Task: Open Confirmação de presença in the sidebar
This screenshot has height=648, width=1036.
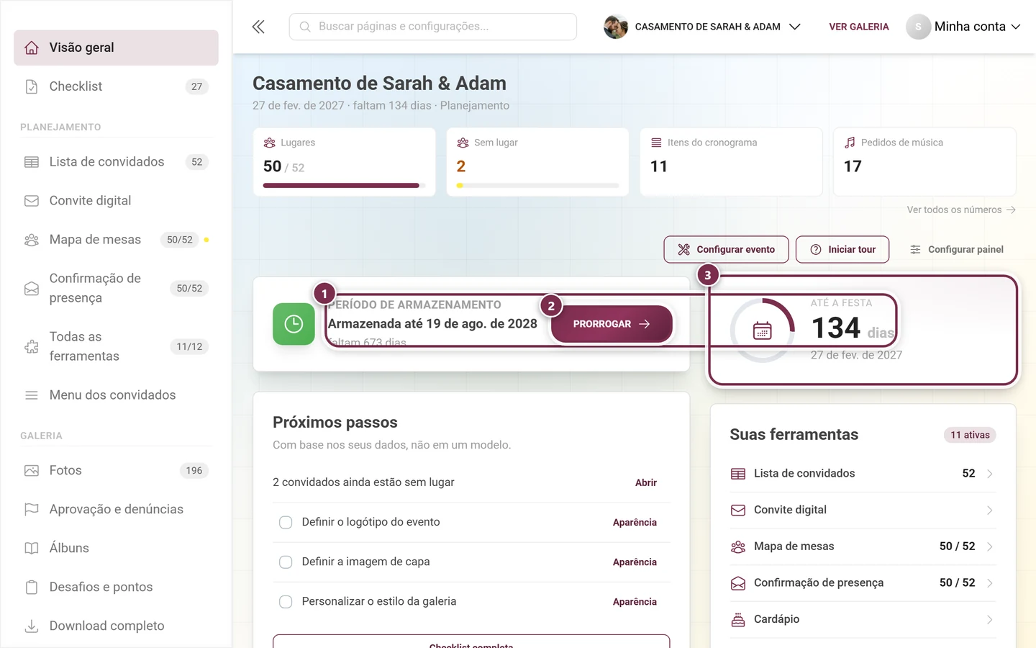Action: [116, 288]
